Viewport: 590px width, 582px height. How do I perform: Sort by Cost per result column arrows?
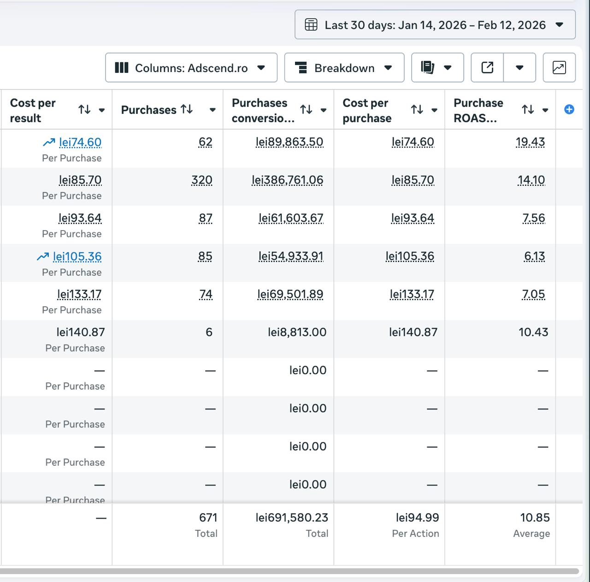click(84, 109)
